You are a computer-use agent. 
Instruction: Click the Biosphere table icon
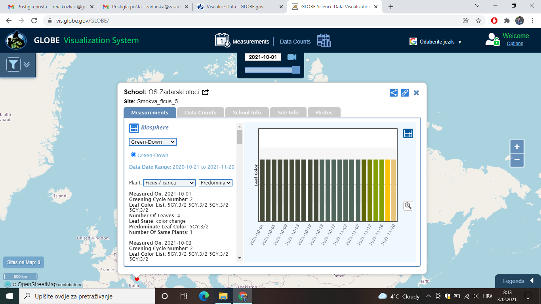point(134,128)
